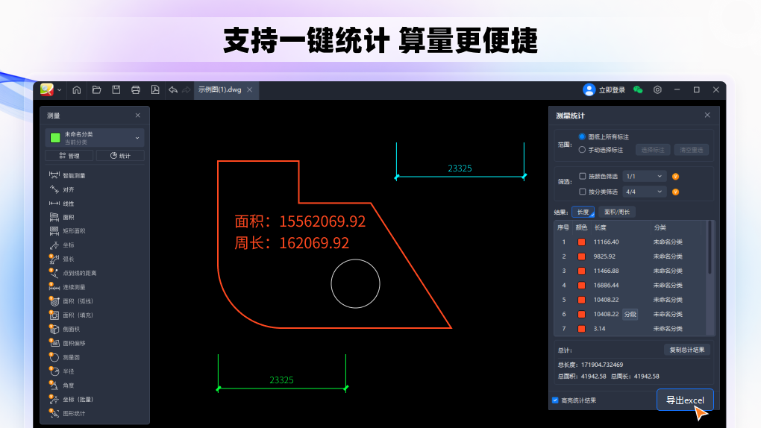The width and height of the screenshot is (761, 428).
Task: Click the undo arrow icon
Action: pyautogui.click(x=173, y=90)
